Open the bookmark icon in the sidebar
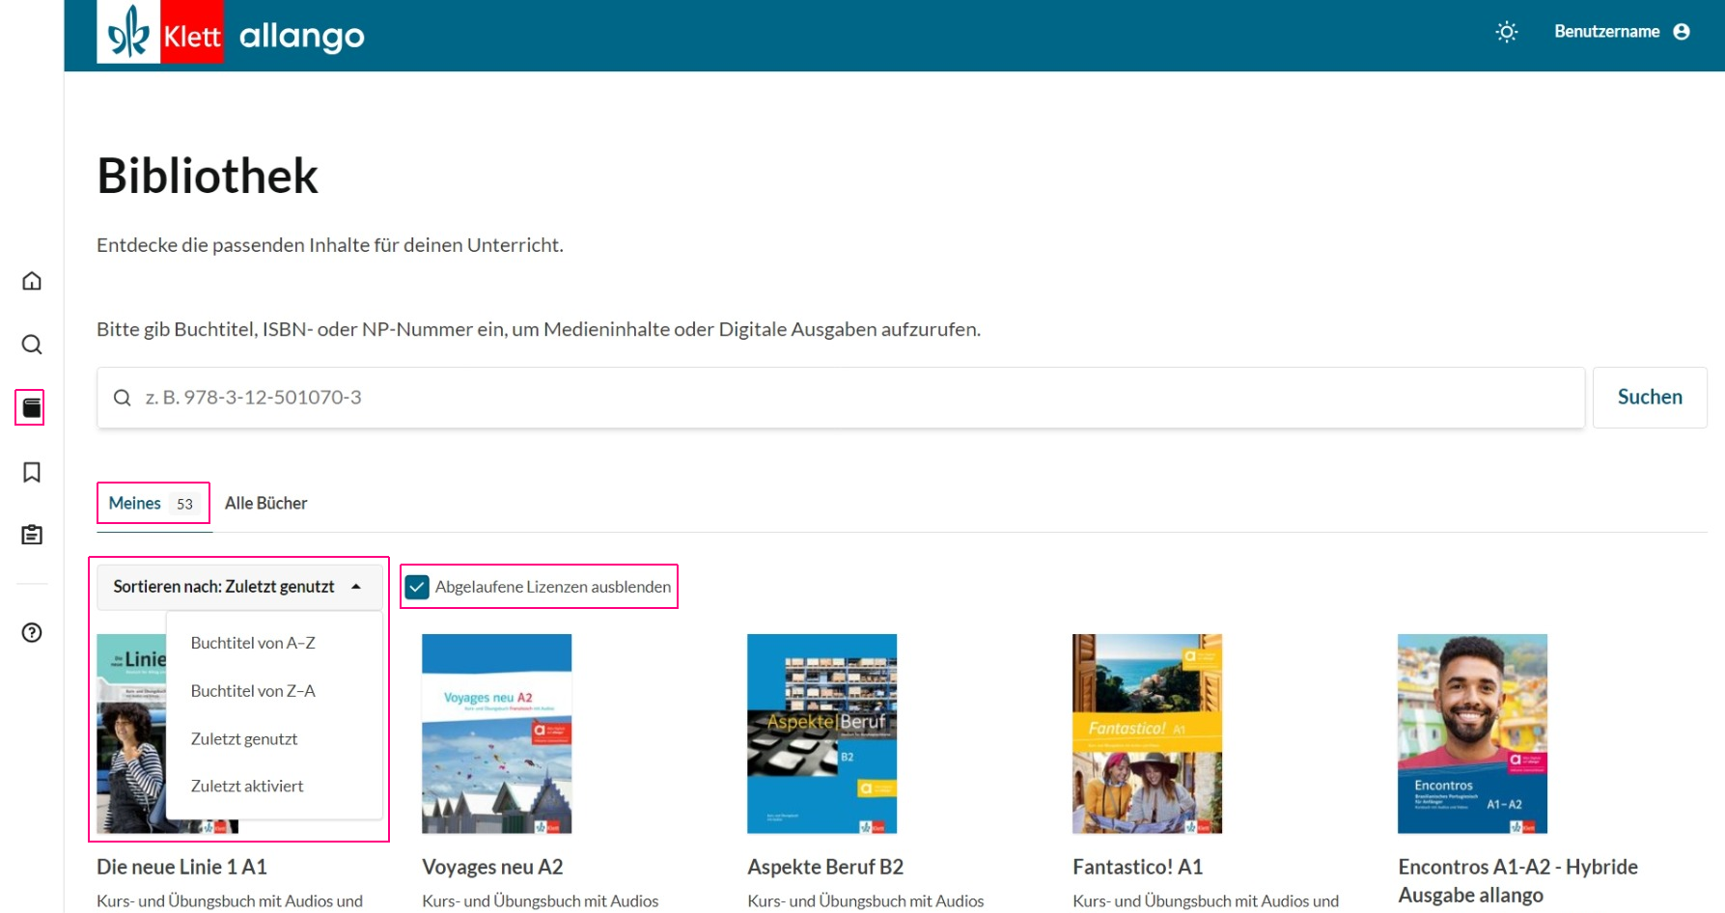Image resolution: width=1725 pixels, height=913 pixels. pos(32,472)
